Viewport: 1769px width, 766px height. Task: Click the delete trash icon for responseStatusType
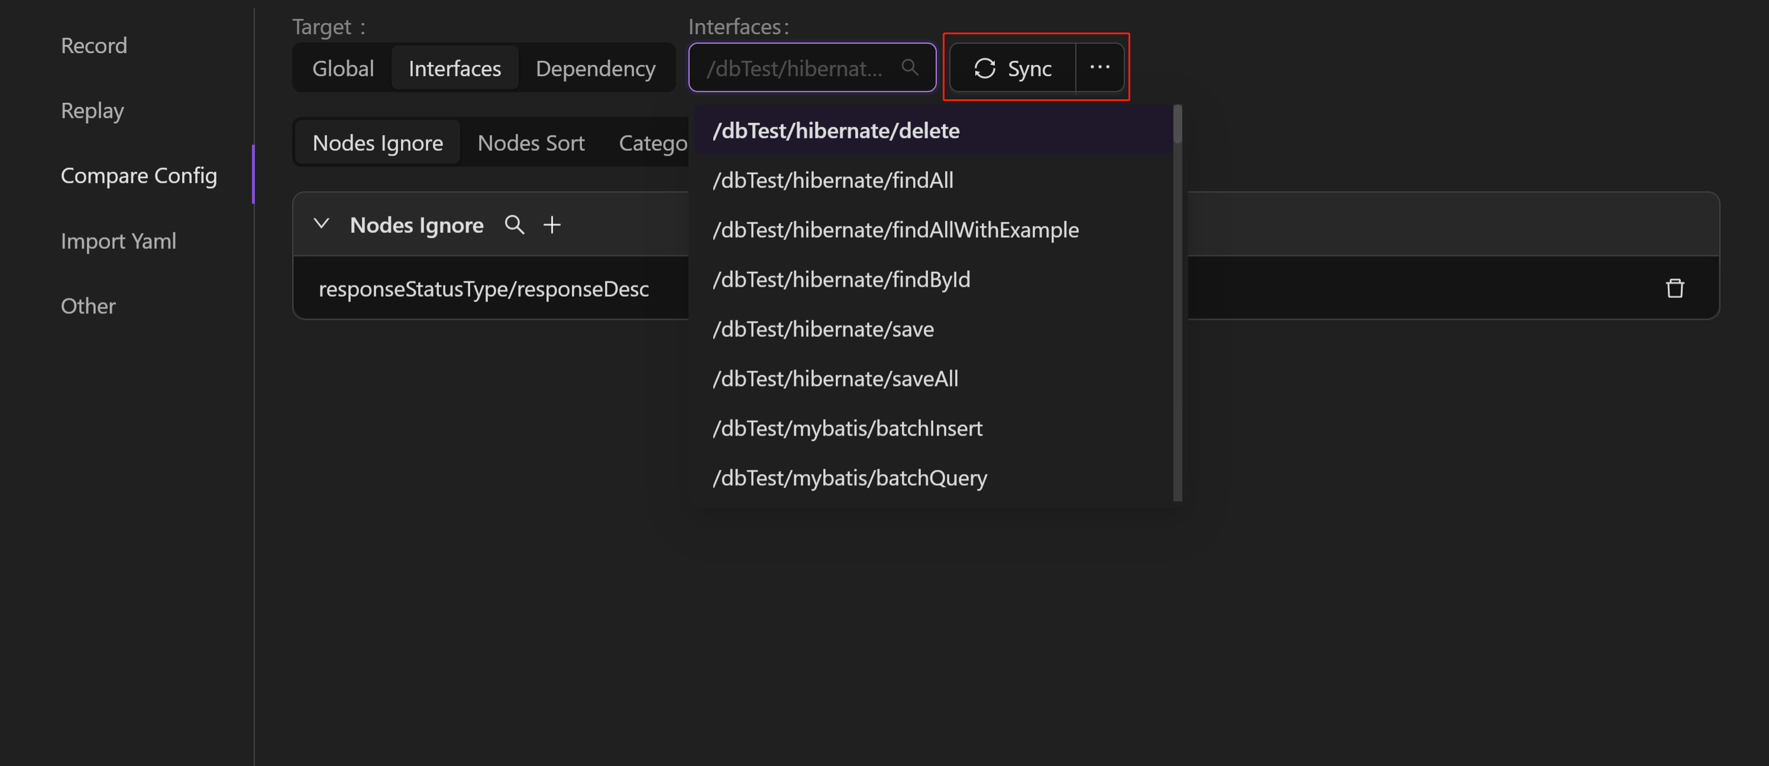pos(1676,288)
